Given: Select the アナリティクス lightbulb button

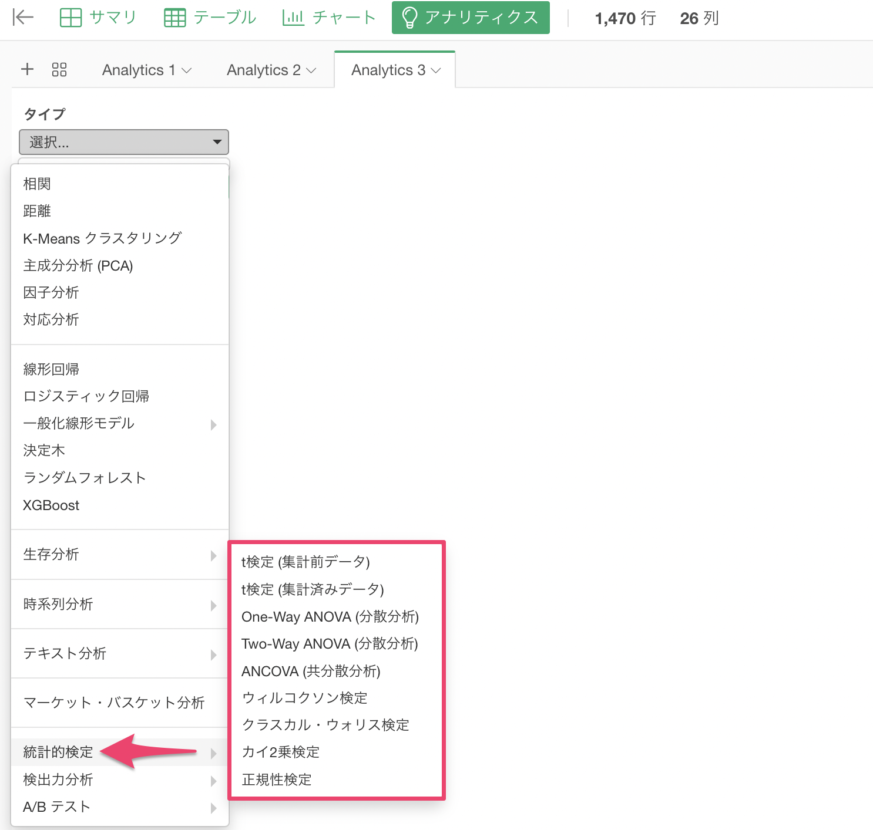Looking at the screenshot, I should [471, 18].
